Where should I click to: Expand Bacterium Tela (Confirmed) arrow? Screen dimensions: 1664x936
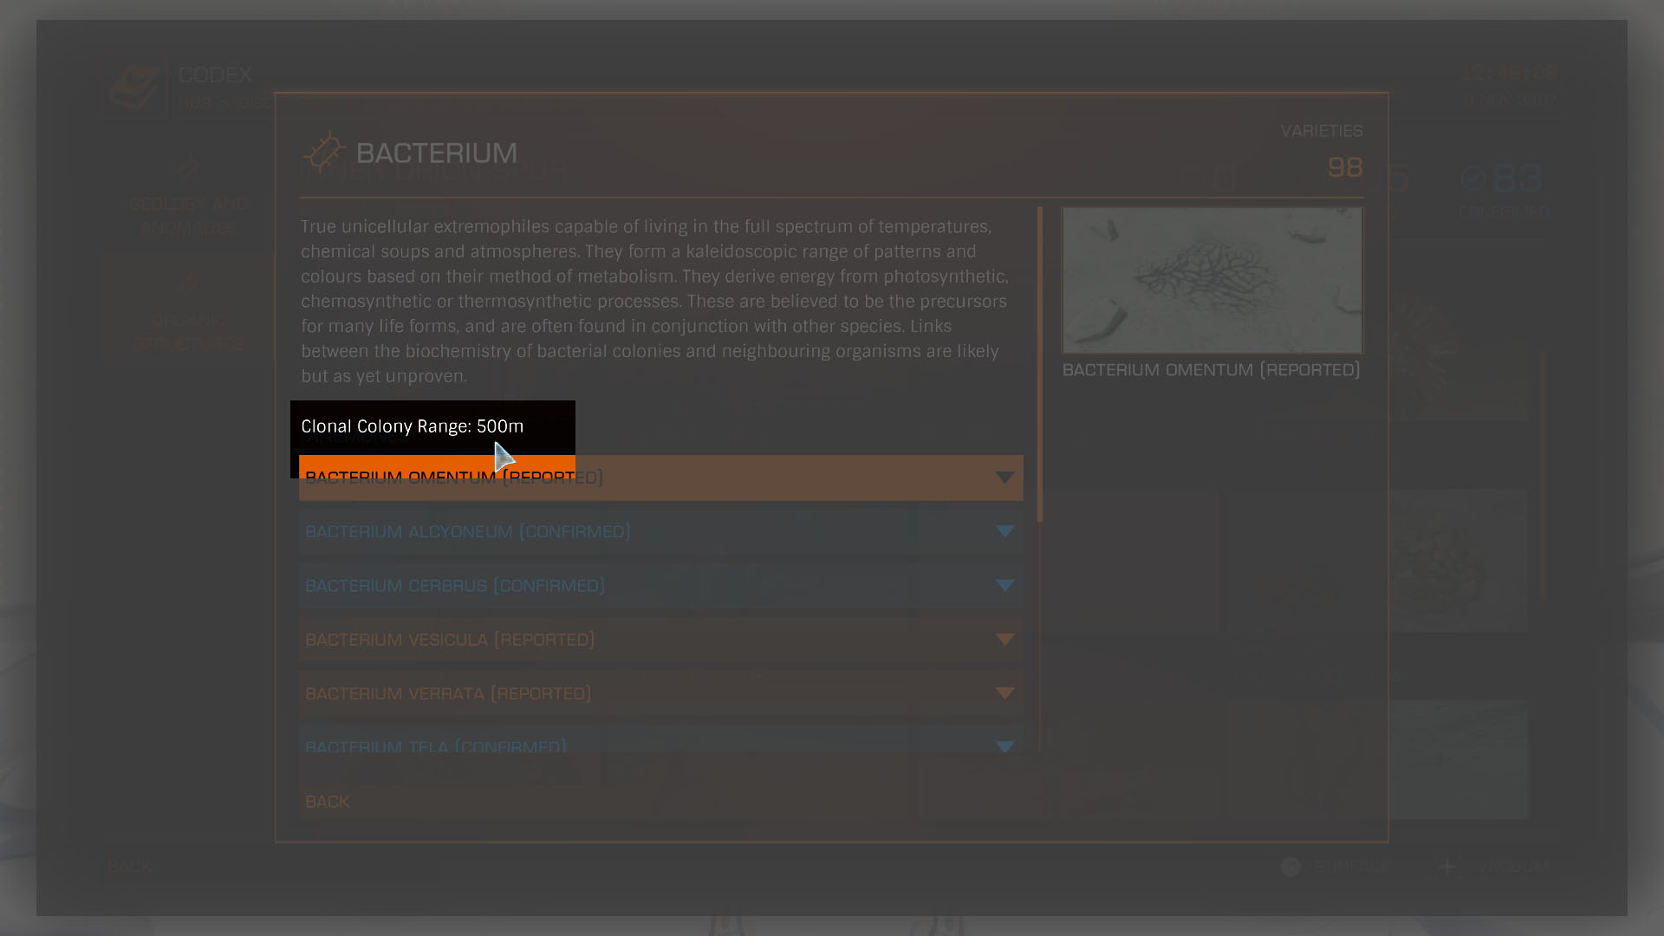point(1004,746)
